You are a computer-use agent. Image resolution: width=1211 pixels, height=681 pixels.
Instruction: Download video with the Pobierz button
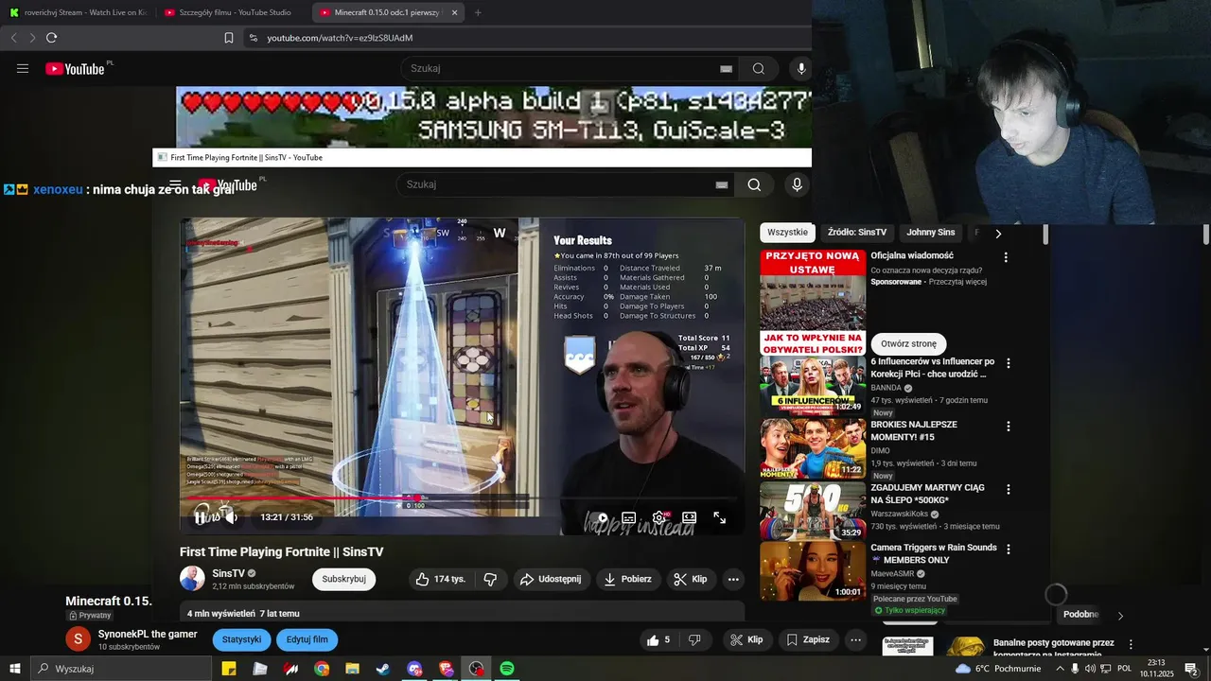coord(628,579)
